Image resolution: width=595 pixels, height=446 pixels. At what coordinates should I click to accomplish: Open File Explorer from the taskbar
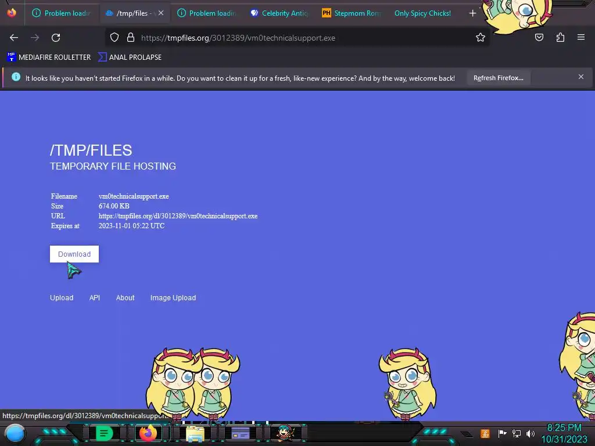tap(195, 434)
